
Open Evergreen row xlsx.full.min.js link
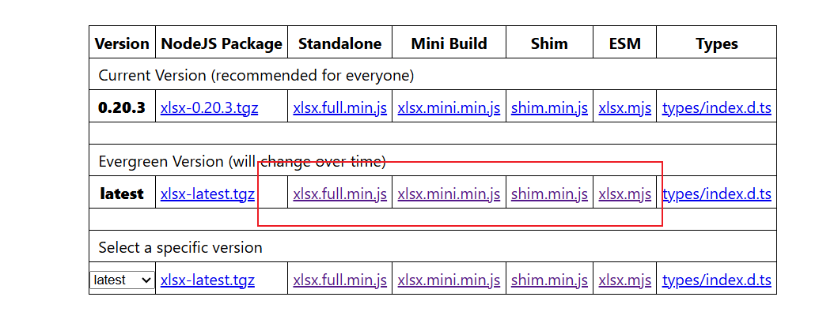340,194
